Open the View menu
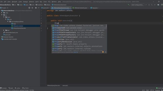The width and height of the screenshot is (163, 91). click(x=9, y=2)
